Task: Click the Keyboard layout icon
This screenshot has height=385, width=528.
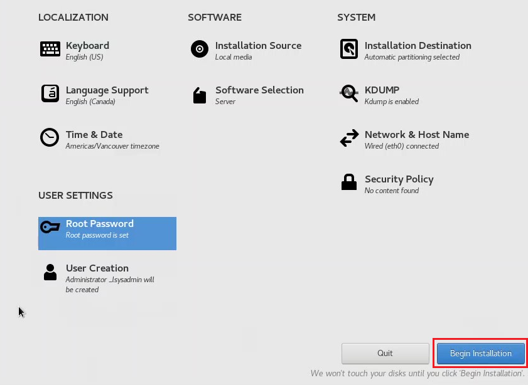Action: click(50, 49)
